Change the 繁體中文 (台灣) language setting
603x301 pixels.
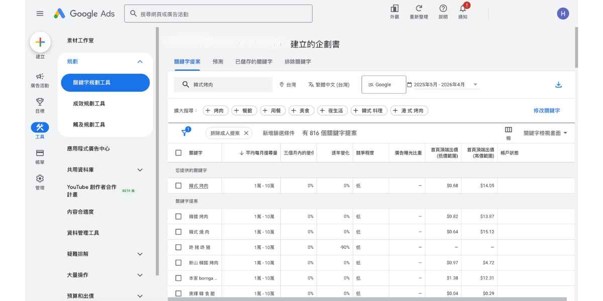click(329, 85)
